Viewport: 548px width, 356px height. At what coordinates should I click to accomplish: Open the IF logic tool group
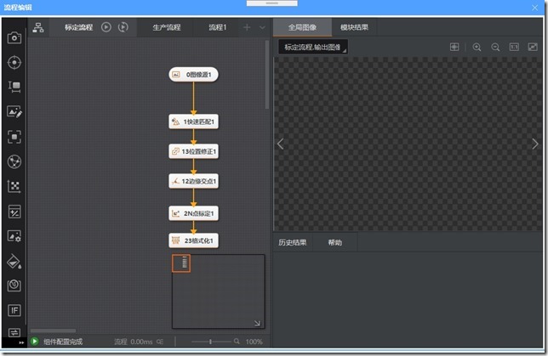click(x=14, y=310)
